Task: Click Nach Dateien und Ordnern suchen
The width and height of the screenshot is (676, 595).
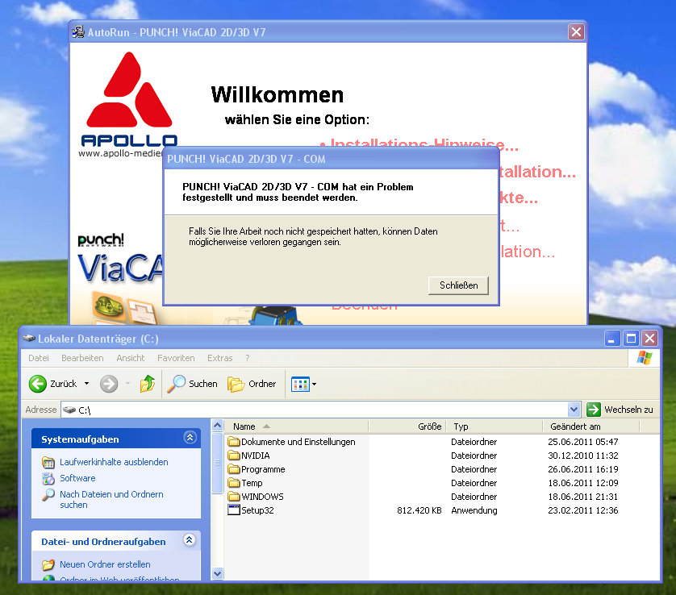Action: pos(111,499)
